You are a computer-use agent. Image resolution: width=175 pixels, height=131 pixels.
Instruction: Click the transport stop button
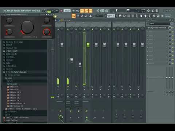pyautogui.click(x=57, y=11)
